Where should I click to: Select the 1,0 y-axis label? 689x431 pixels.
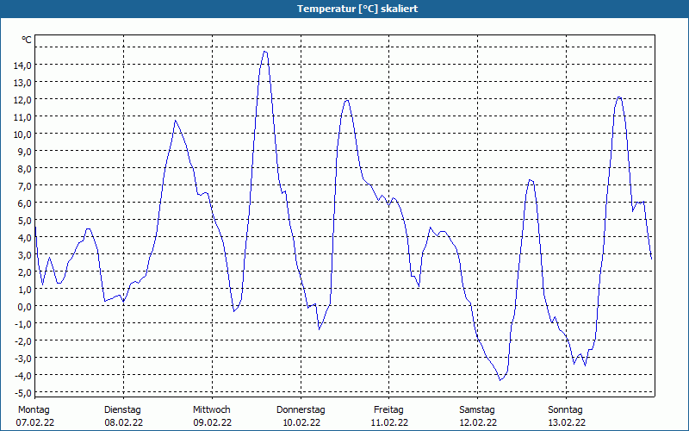25,289
